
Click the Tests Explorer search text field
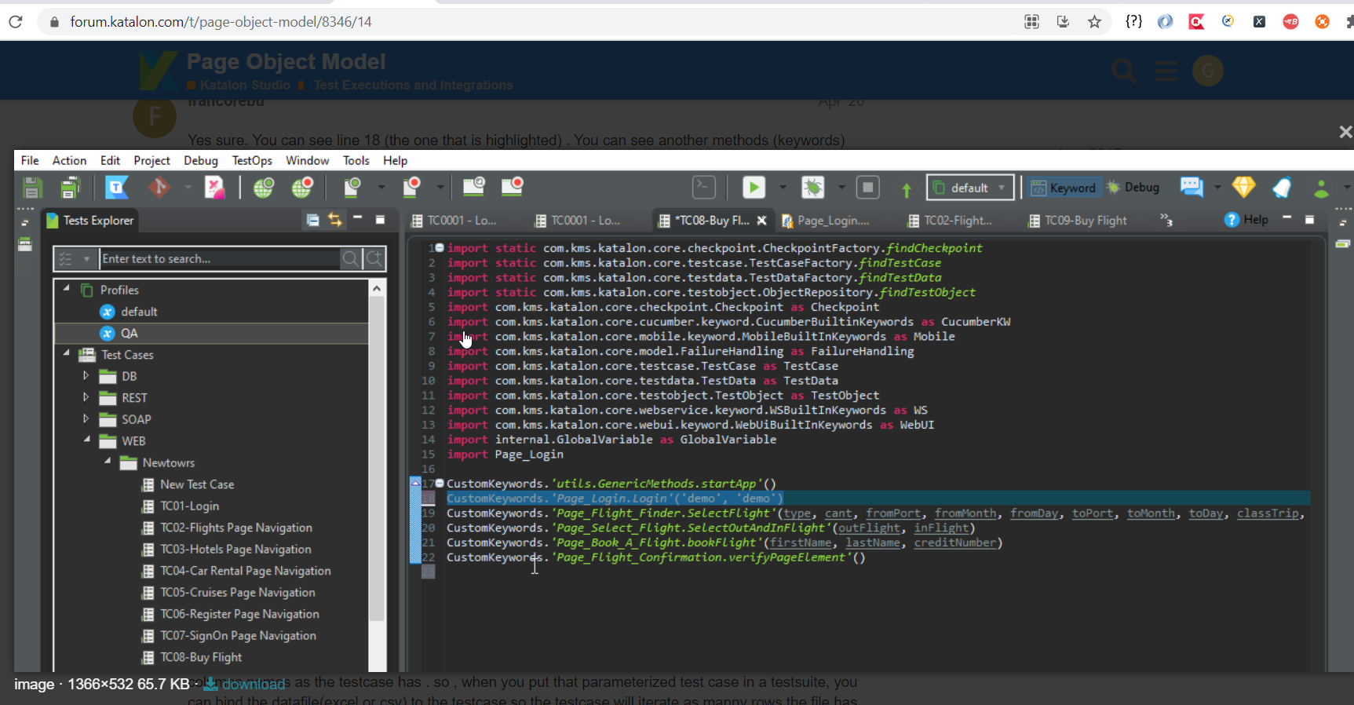pyautogui.click(x=220, y=258)
